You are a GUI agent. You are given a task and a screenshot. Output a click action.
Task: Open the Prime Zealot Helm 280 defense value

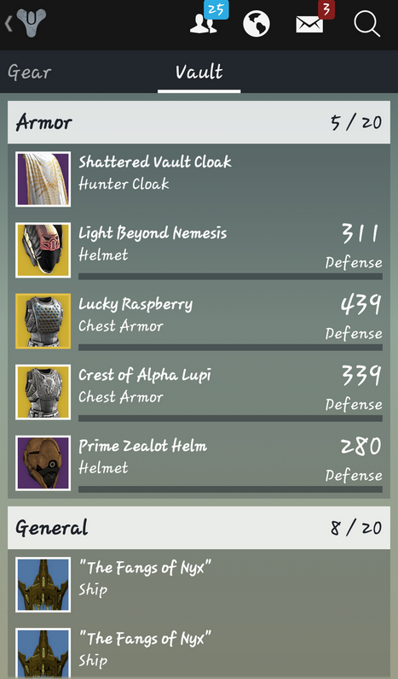[x=361, y=446]
